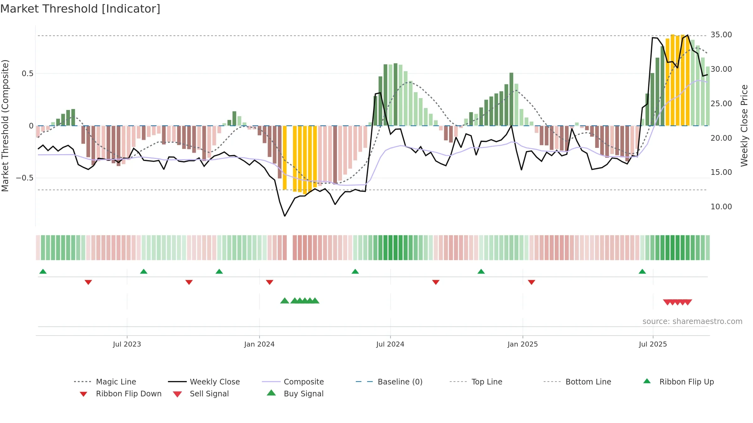Image resolution: width=753 pixels, height=423 pixels.
Task: Click the 0.5 composite axis label
Action: (27, 74)
